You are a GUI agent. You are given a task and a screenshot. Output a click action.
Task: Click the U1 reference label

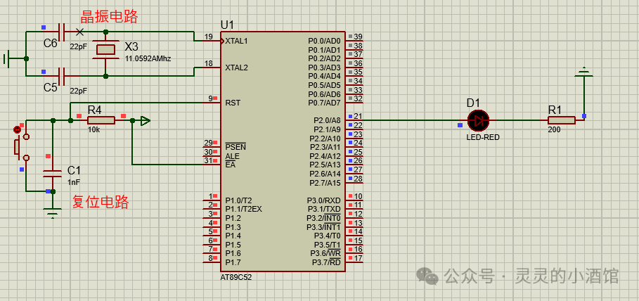tap(227, 25)
